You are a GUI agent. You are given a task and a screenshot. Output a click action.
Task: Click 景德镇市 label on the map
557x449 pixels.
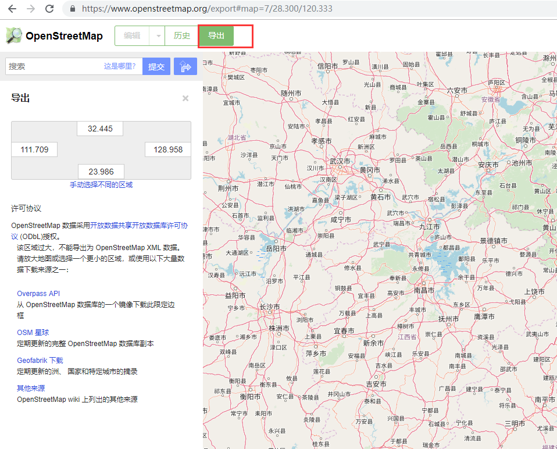(494, 240)
